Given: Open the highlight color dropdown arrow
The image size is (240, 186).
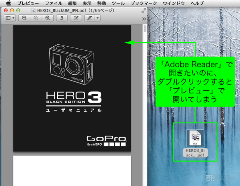Looking at the screenshot, I should [98, 18].
